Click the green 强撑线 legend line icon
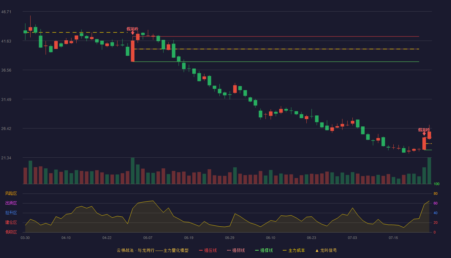The width and height of the screenshot is (451, 258). (x=257, y=250)
